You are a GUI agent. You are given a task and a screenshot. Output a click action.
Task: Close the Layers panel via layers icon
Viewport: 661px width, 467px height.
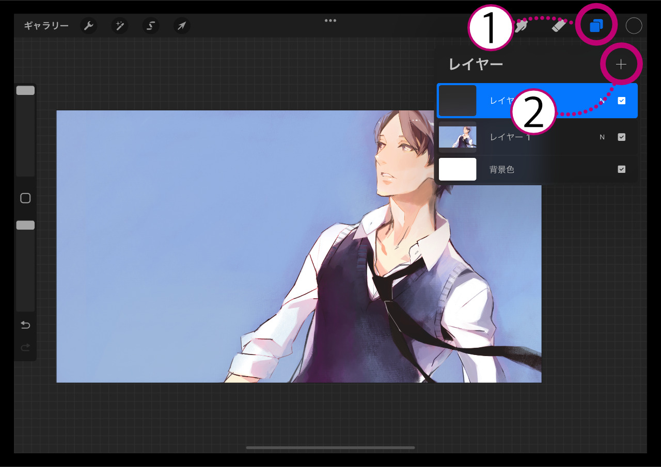[x=596, y=26]
